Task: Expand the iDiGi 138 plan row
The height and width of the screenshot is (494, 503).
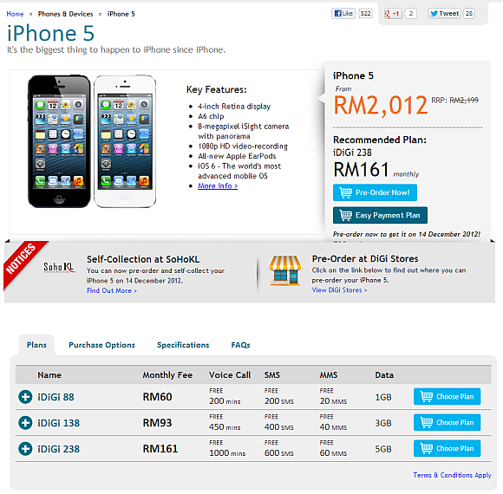Action: (25, 423)
